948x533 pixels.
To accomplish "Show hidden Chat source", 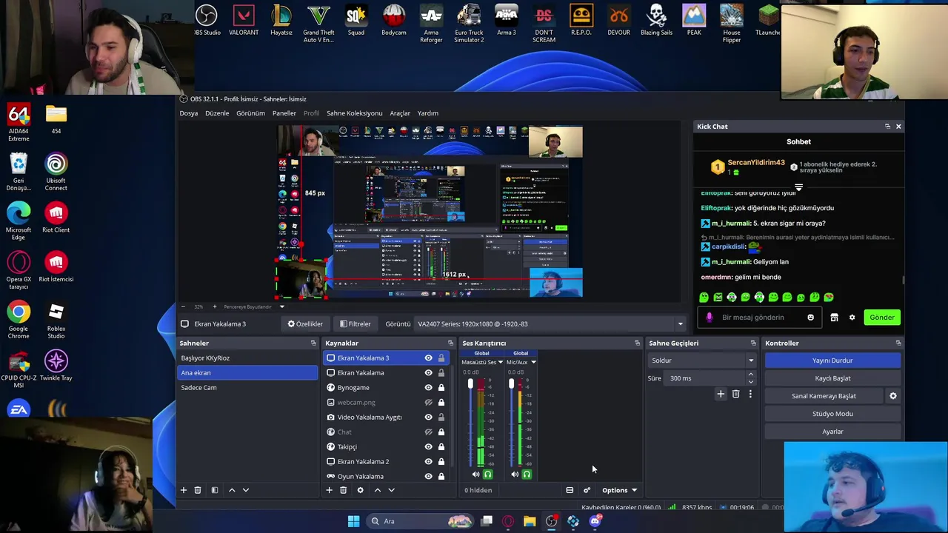I will [428, 432].
